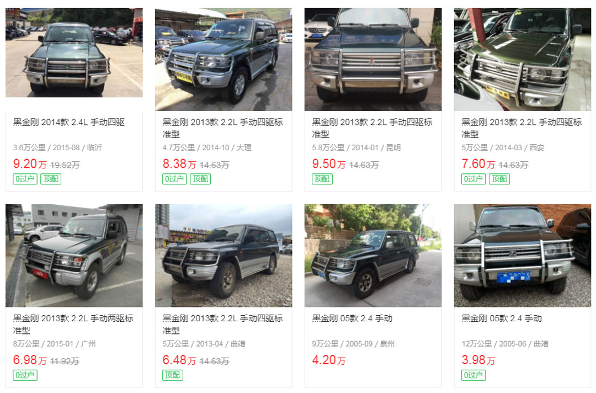
Task: Open the photo of the 大理 8.38万 car
Action: tap(223, 59)
